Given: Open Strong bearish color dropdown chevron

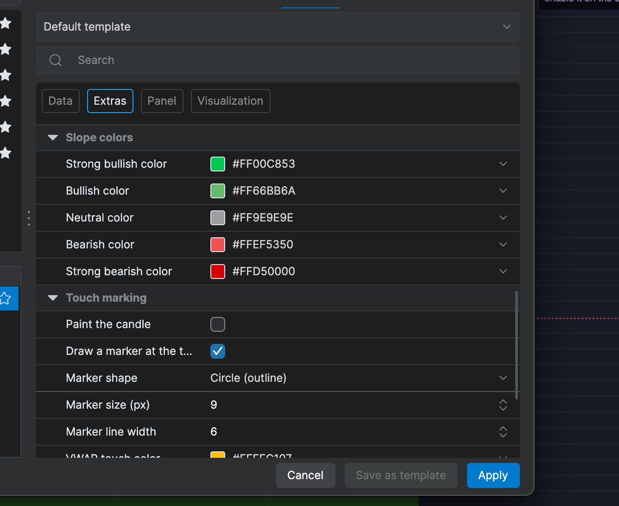Looking at the screenshot, I should tap(503, 272).
